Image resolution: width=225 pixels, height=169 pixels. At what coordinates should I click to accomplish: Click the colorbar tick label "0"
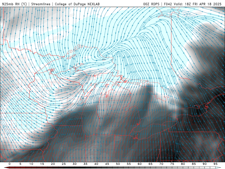click(x=10, y=164)
